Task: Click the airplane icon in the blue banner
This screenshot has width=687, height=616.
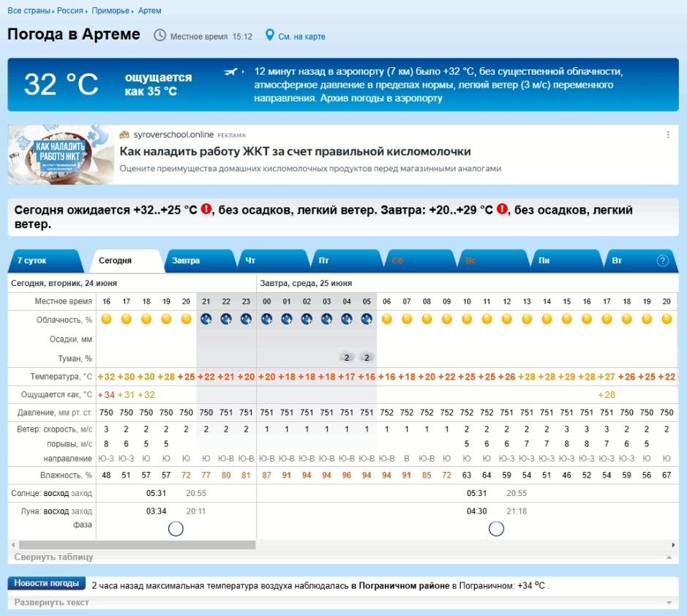Action: click(x=231, y=72)
